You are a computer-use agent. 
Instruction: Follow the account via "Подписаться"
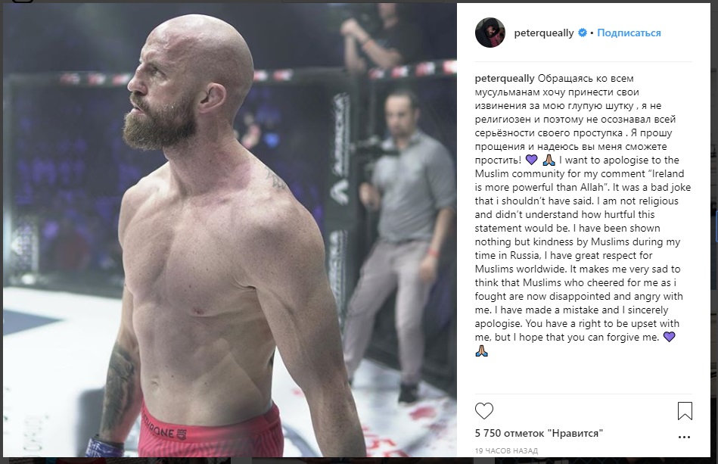click(x=629, y=33)
